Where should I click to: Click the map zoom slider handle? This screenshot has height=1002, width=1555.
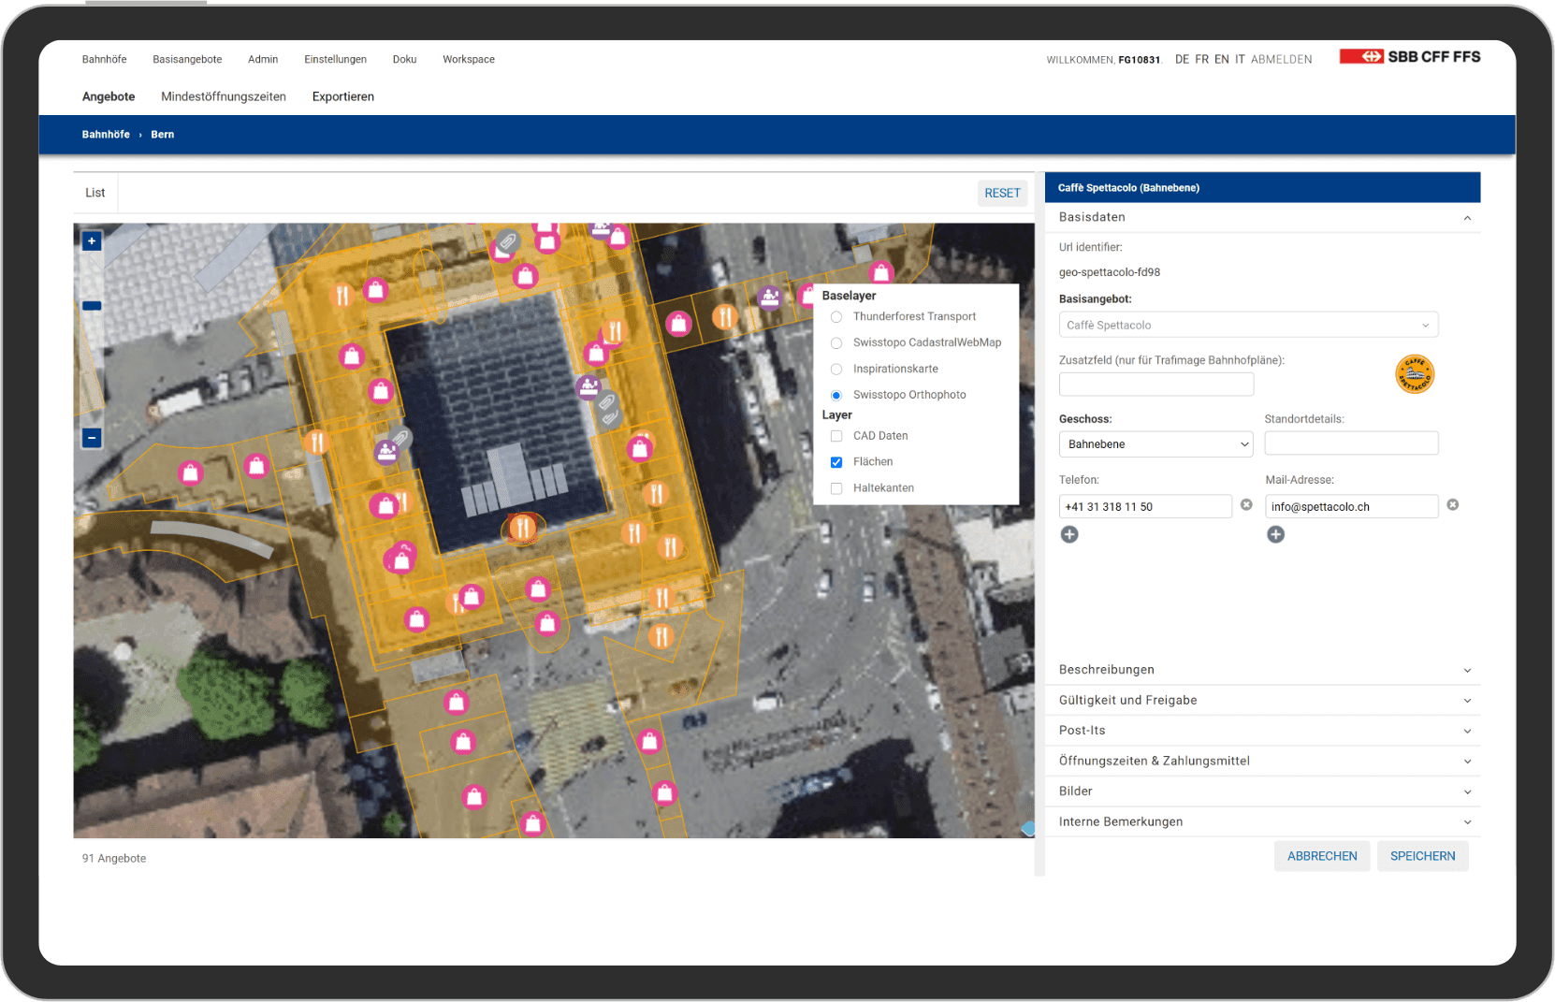92,306
